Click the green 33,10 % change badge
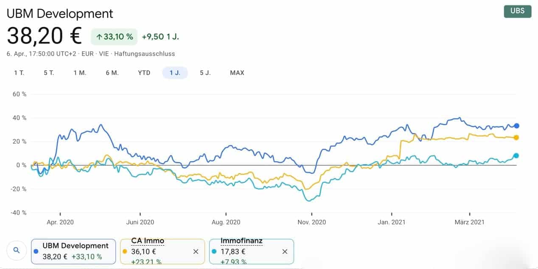 [x=114, y=37]
